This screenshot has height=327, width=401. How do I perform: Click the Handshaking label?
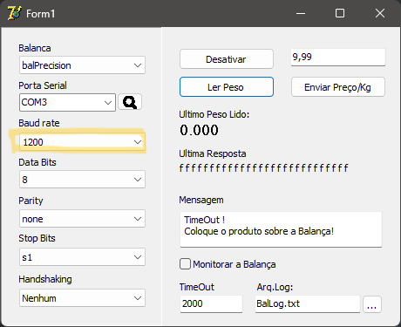tap(45, 279)
